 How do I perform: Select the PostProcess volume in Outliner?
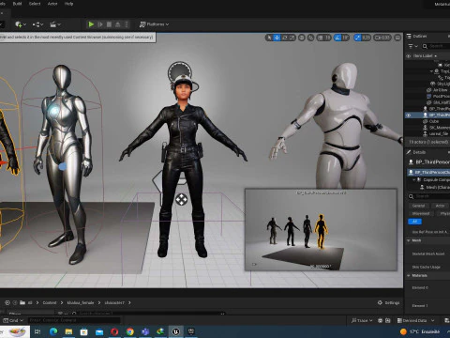[x=438, y=97]
